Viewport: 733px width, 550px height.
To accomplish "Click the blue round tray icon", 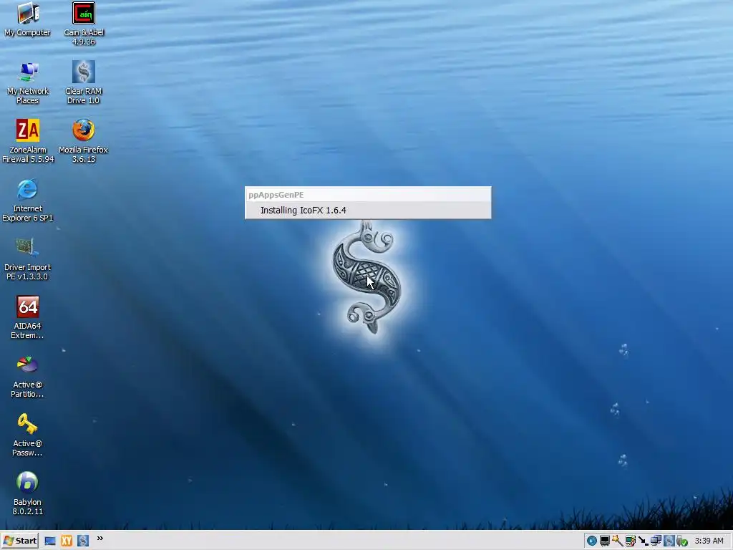I will click(592, 541).
